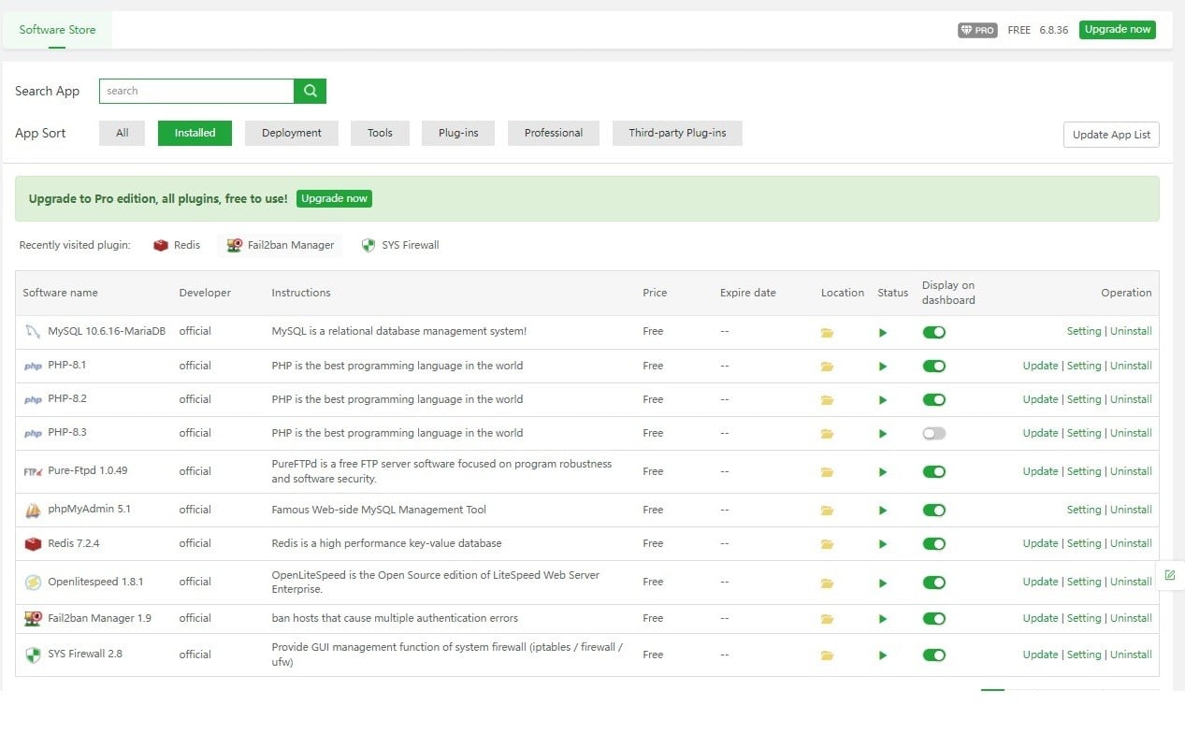The width and height of the screenshot is (1185, 734).
Task: Click Uninstall for PHP-8.2
Action: pos(1131,399)
